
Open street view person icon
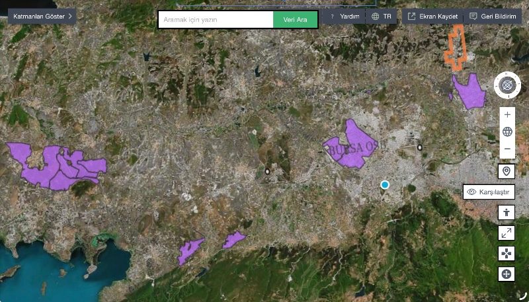(507, 213)
